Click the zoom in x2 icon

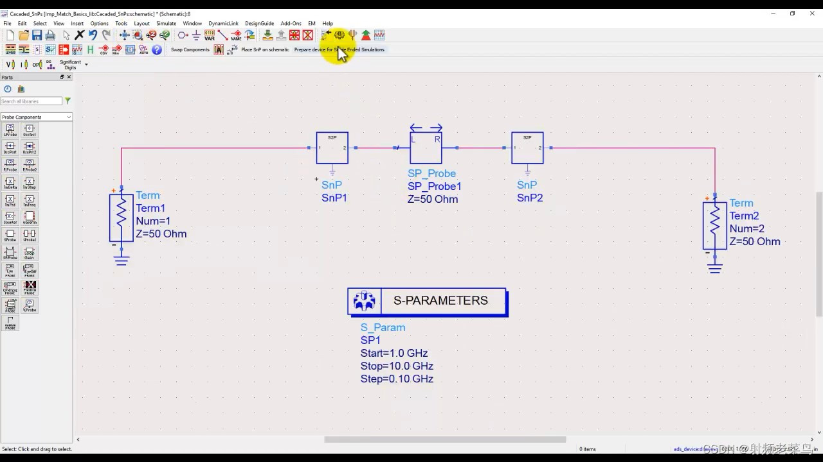click(151, 35)
